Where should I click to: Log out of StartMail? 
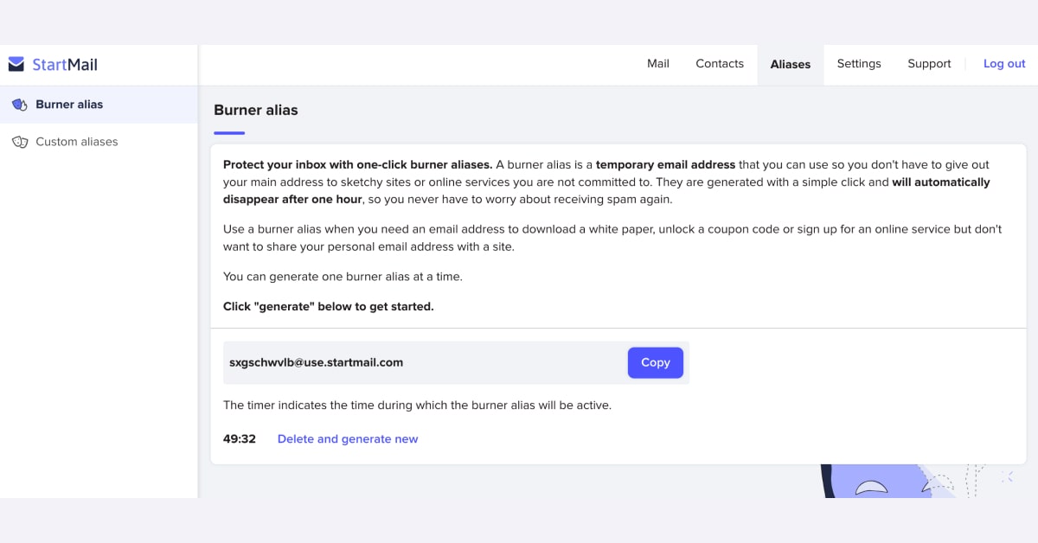click(x=1003, y=63)
